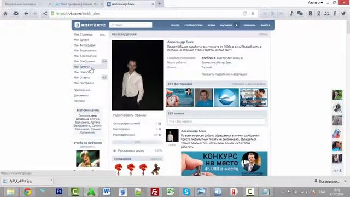Open the first photo thumbnail with stopwatch
Image resolution: width=350 pixels, height=197 pixels.
click(x=180, y=97)
